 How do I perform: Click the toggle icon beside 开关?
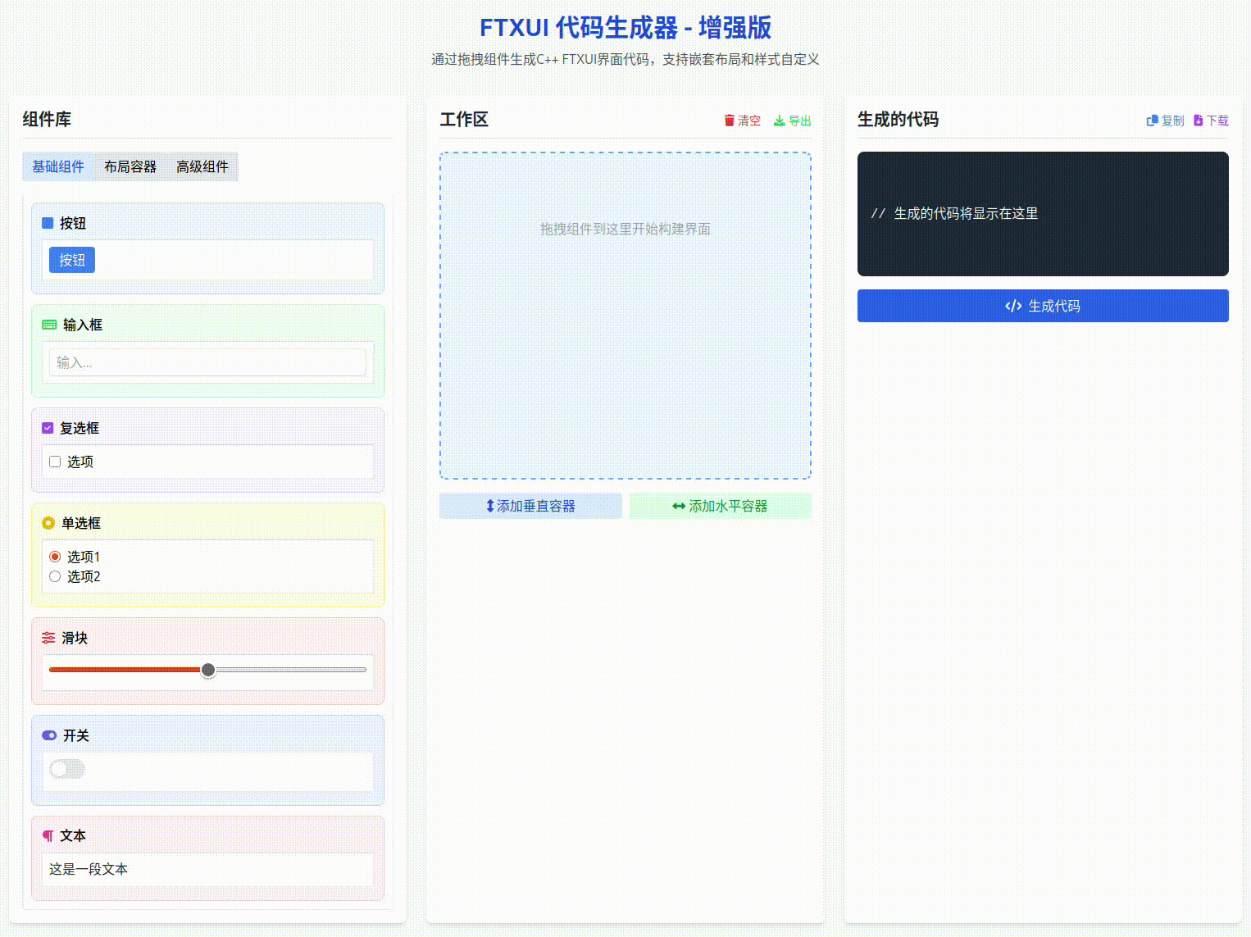click(x=49, y=735)
